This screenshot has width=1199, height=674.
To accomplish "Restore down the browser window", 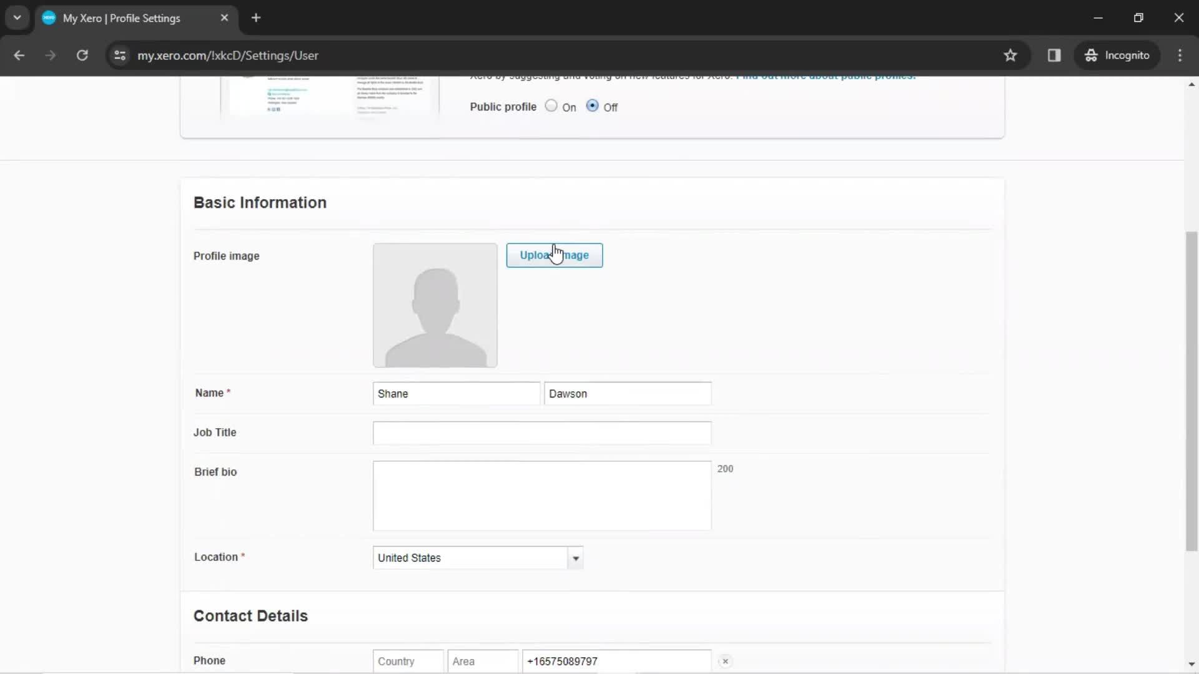I will tap(1138, 17).
